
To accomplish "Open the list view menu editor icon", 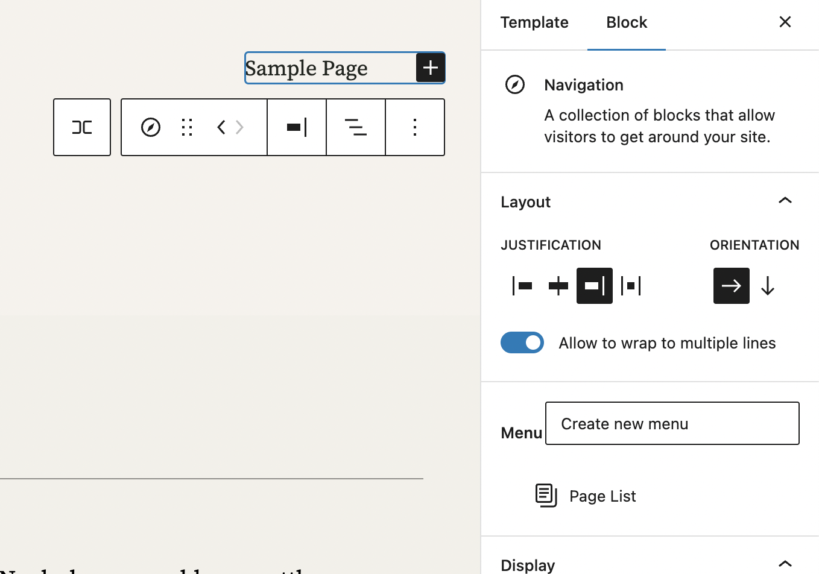I will point(356,127).
